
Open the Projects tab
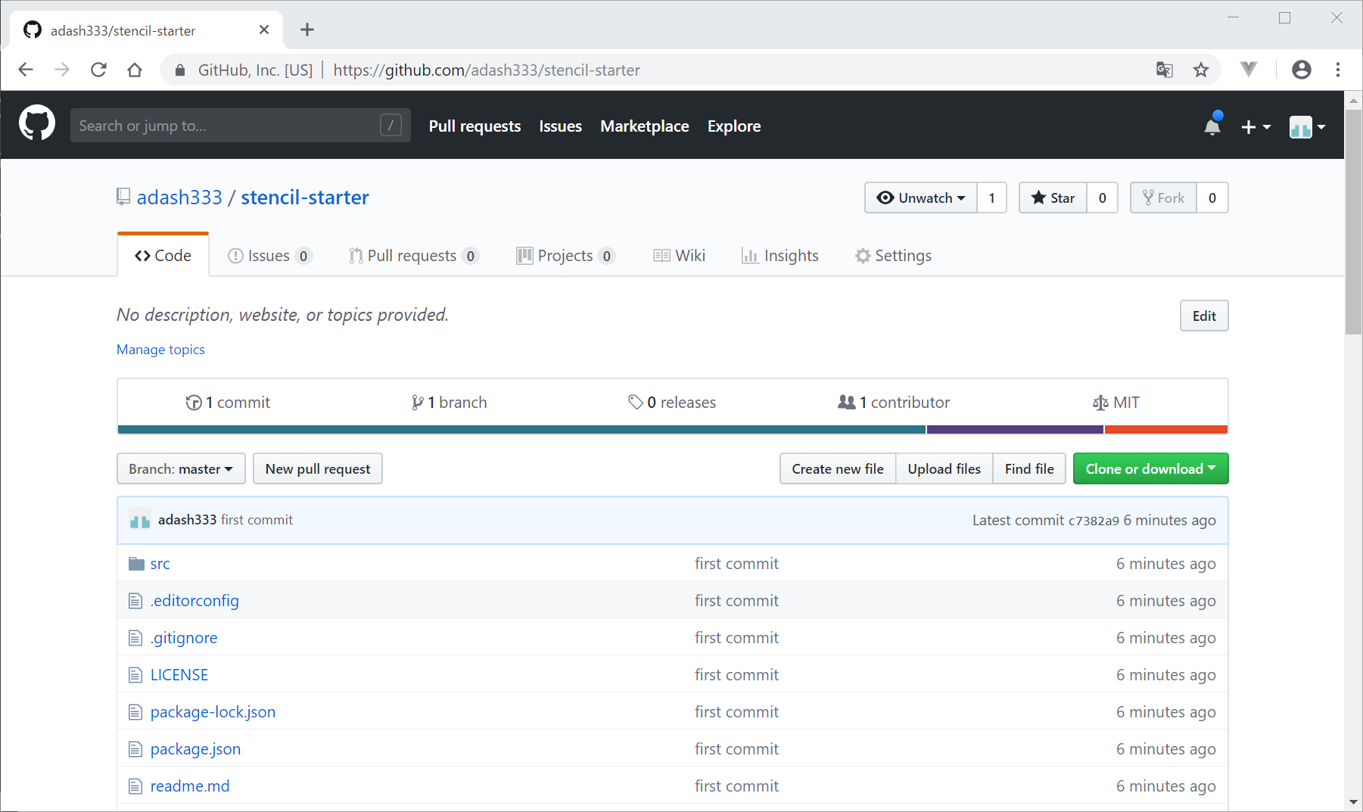coord(565,256)
